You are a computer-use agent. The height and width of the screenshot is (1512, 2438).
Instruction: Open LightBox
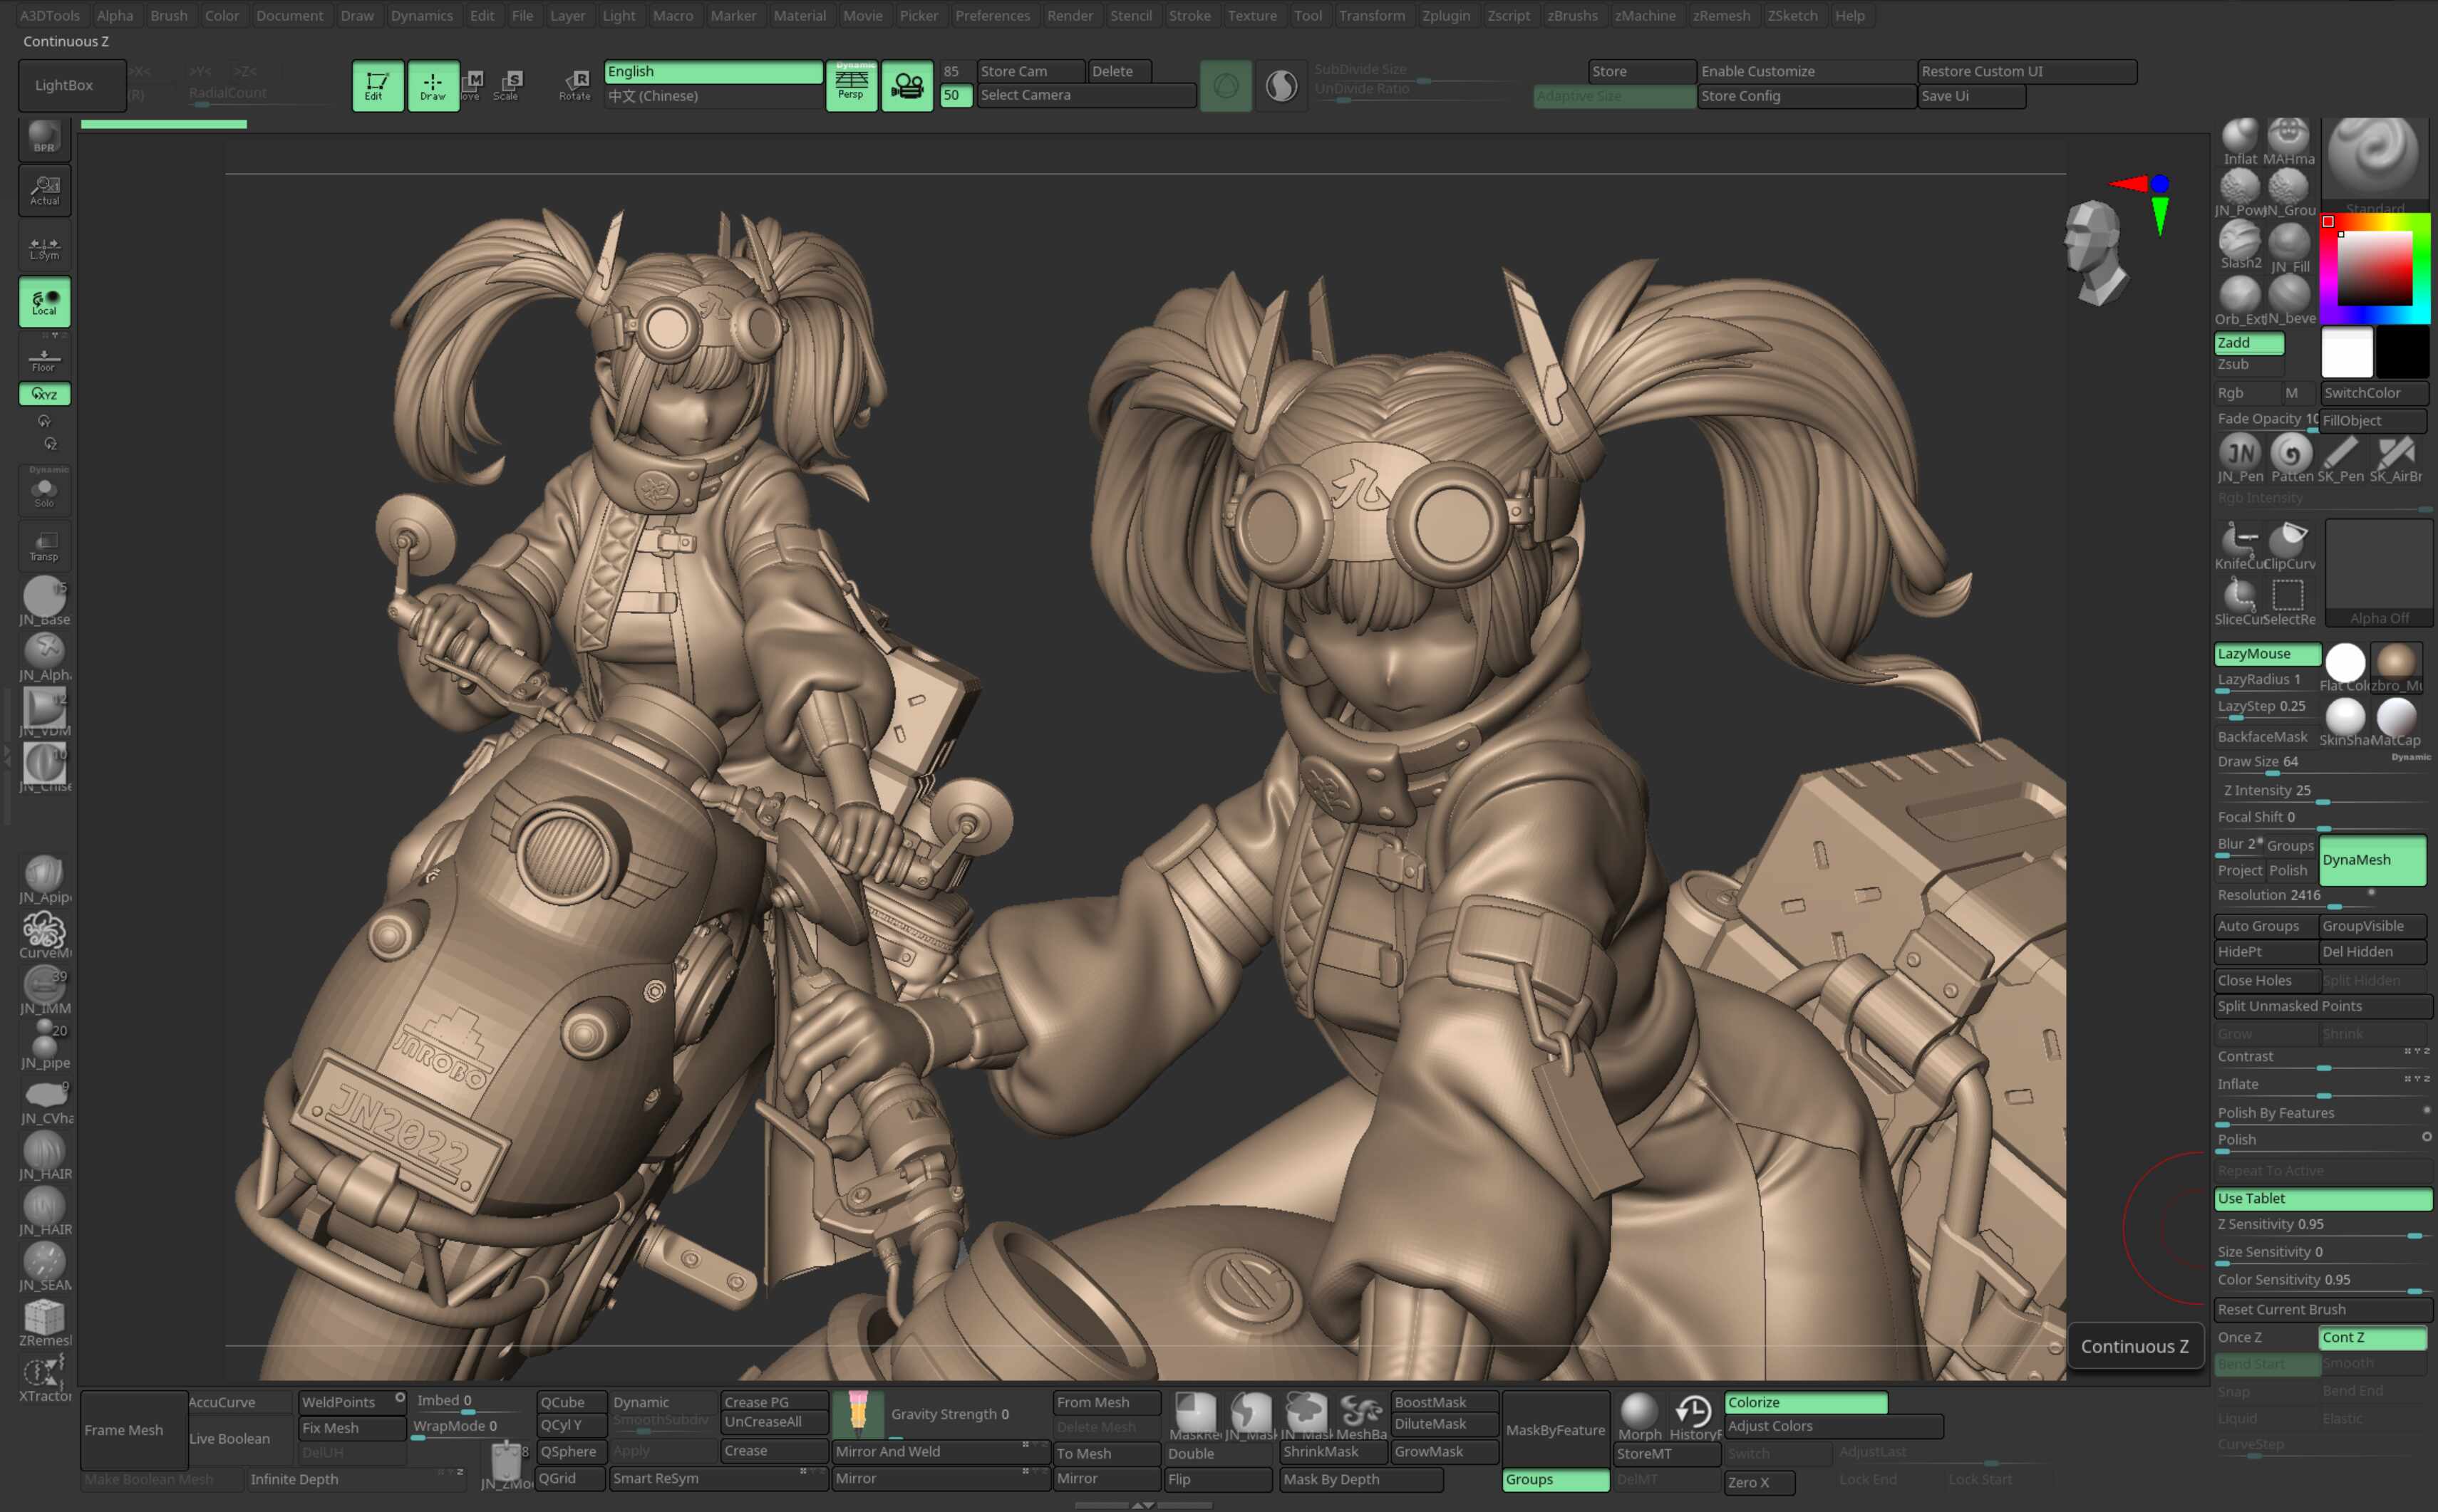click(x=72, y=85)
